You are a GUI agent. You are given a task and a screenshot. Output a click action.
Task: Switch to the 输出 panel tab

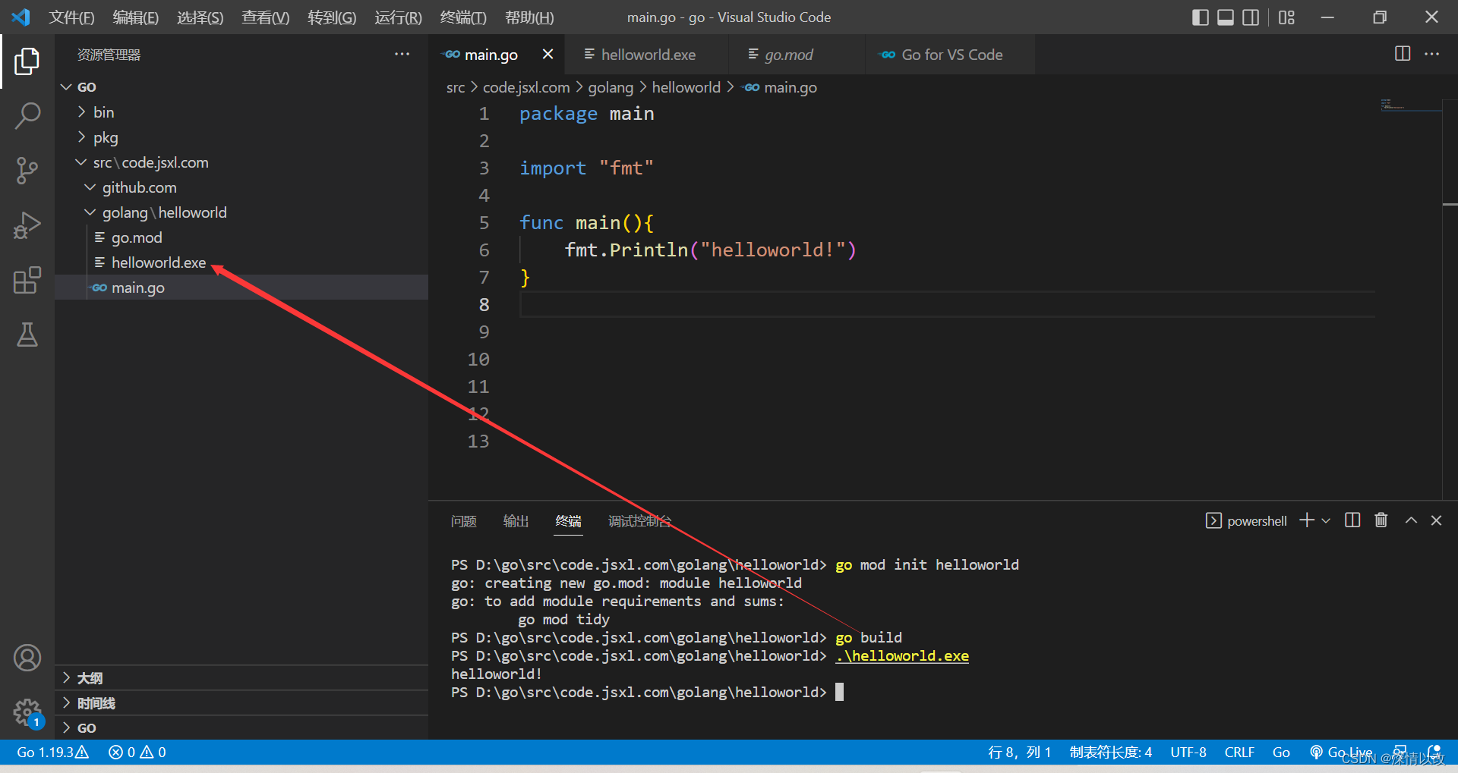click(x=516, y=521)
